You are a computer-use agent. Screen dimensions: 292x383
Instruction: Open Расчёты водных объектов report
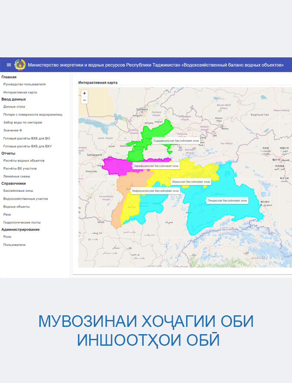point(24,161)
